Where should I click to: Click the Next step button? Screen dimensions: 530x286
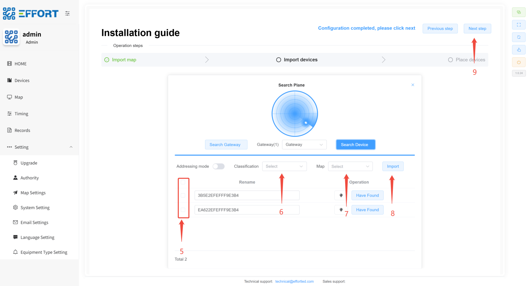pyautogui.click(x=477, y=29)
